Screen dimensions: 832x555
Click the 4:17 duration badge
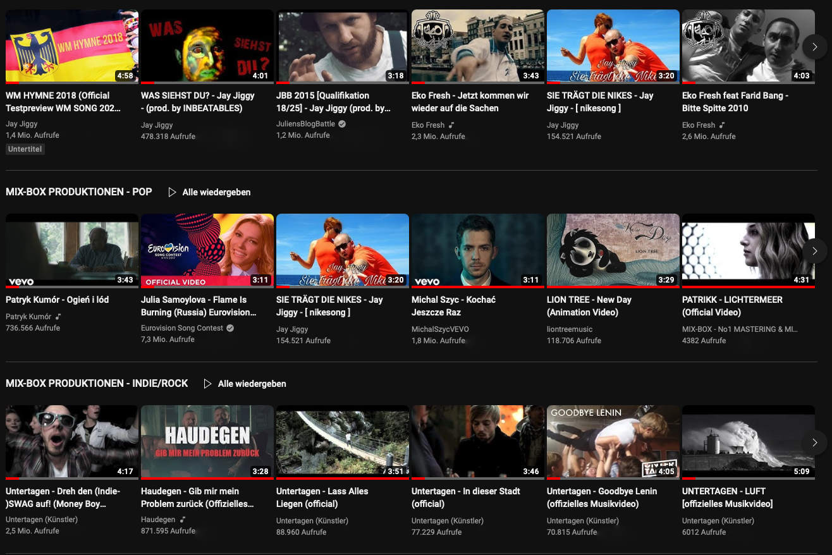[125, 472]
